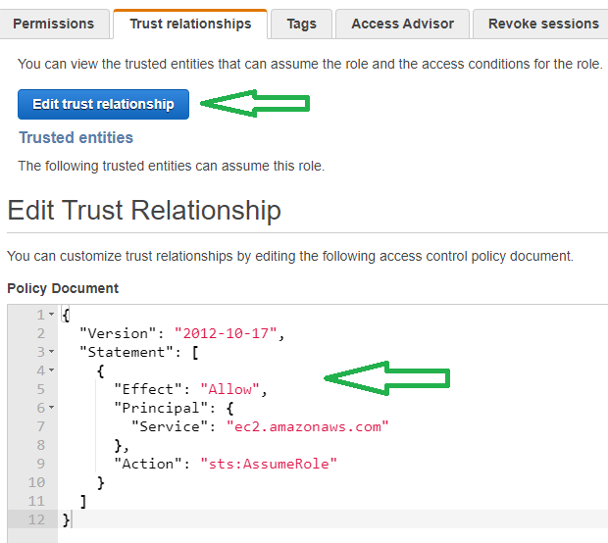
Task: Click line number 9 in the gutter
Action: pos(39,464)
